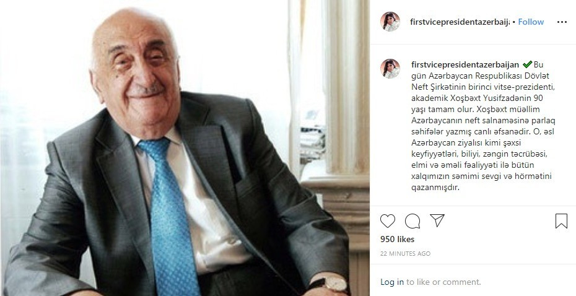Click the caption text about Xoşbəxt Yusifzadə
The height and width of the screenshot is (296, 576).
[x=483, y=126]
